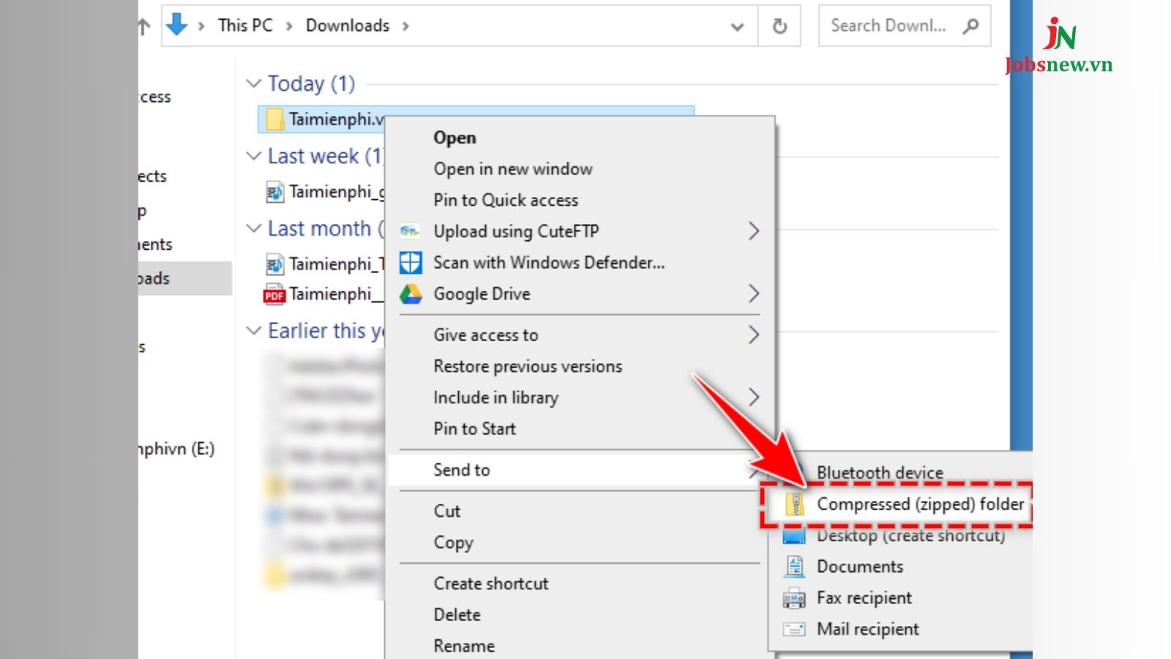Collapse the Earlier this year group
The height and width of the screenshot is (659, 1171).
[253, 331]
